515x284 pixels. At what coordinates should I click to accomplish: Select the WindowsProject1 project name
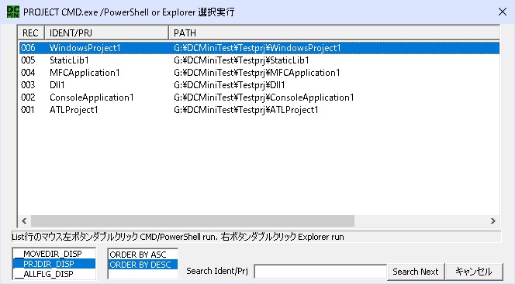[85, 48]
